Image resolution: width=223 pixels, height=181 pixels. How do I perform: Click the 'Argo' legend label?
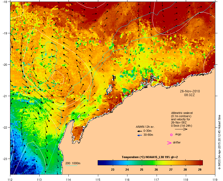pyautogui.click(x=178, y=134)
